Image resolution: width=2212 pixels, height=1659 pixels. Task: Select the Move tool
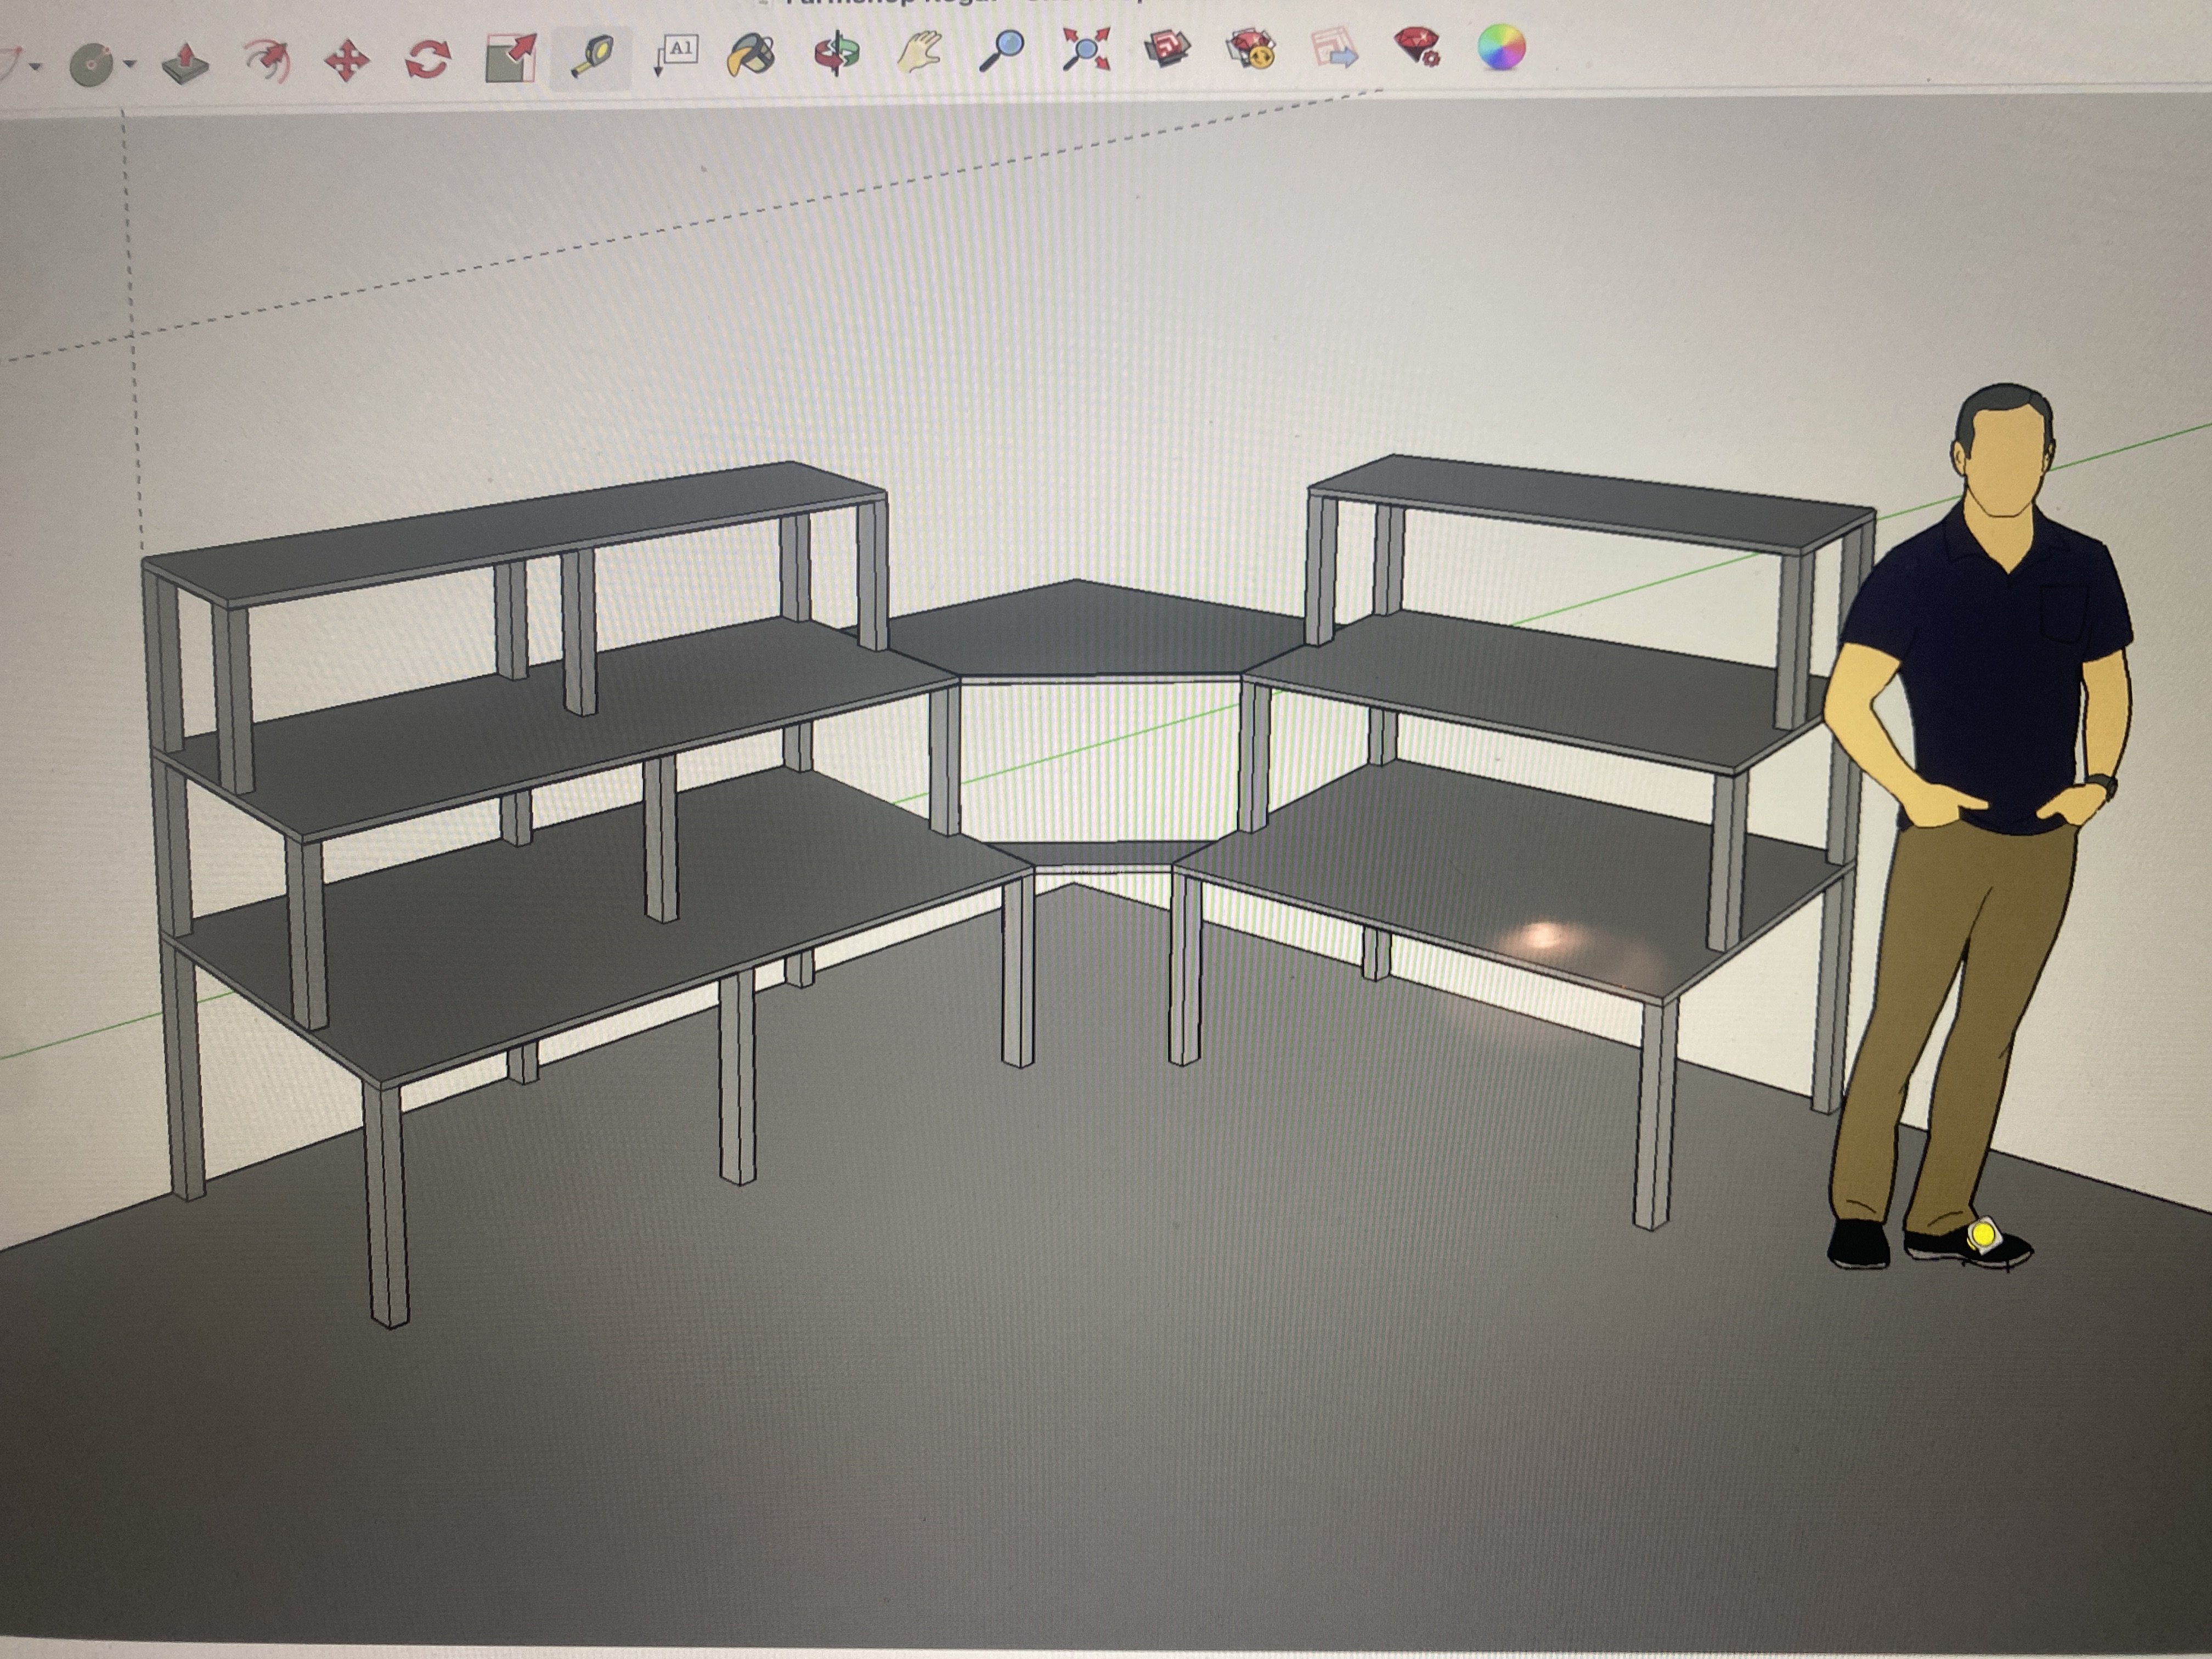pyautogui.click(x=347, y=60)
